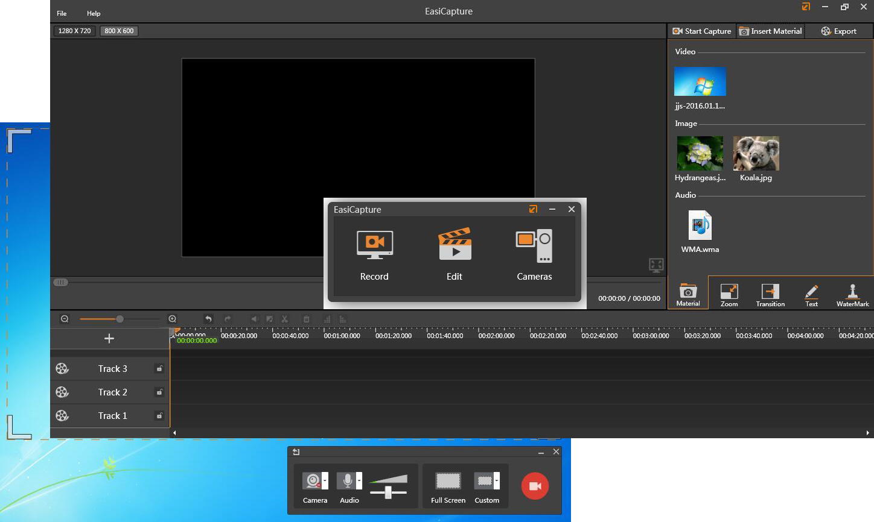
Task: Toggle lock on Track 1
Action: coord(159,415)
